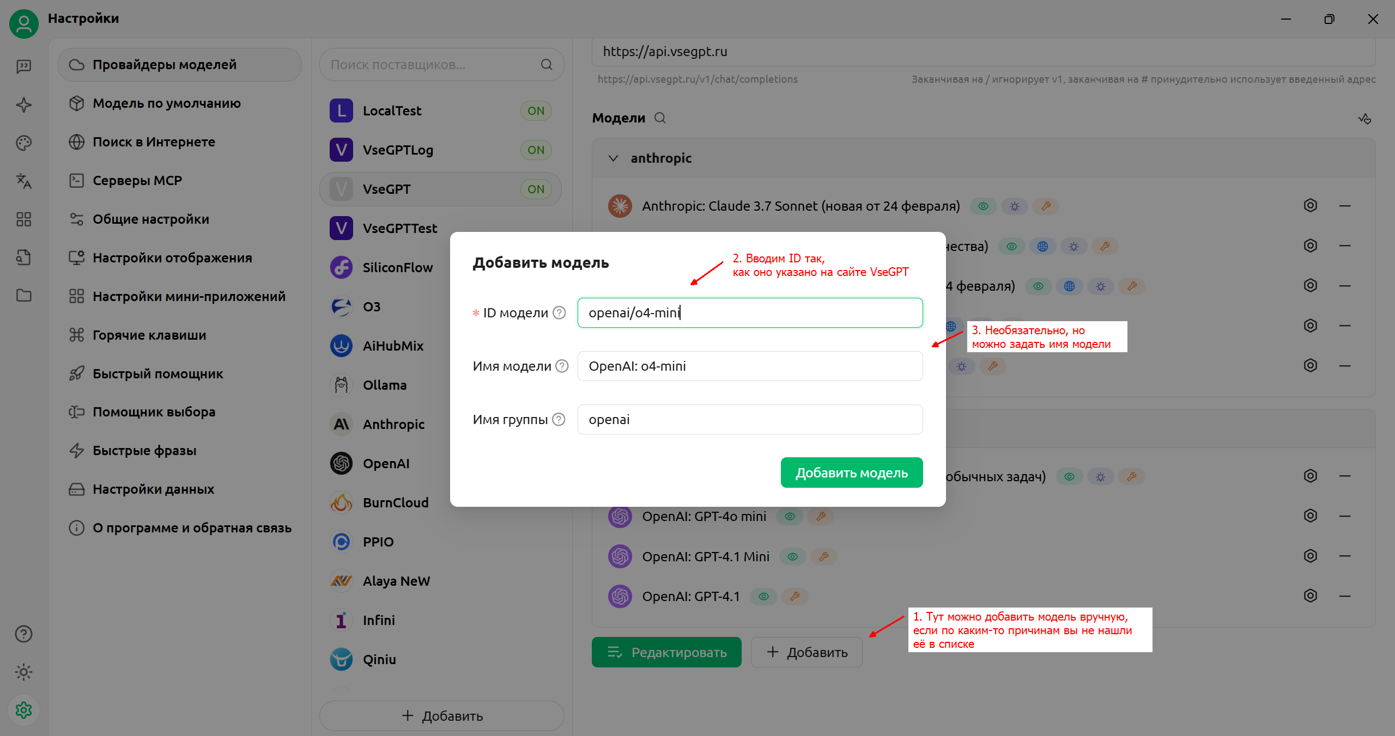Click the help question mark sidebar icon
The image size is (1395, 736).
[23, 634]
